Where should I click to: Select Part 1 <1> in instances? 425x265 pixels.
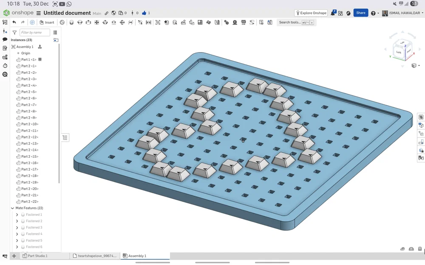click(x=29, y=59)
